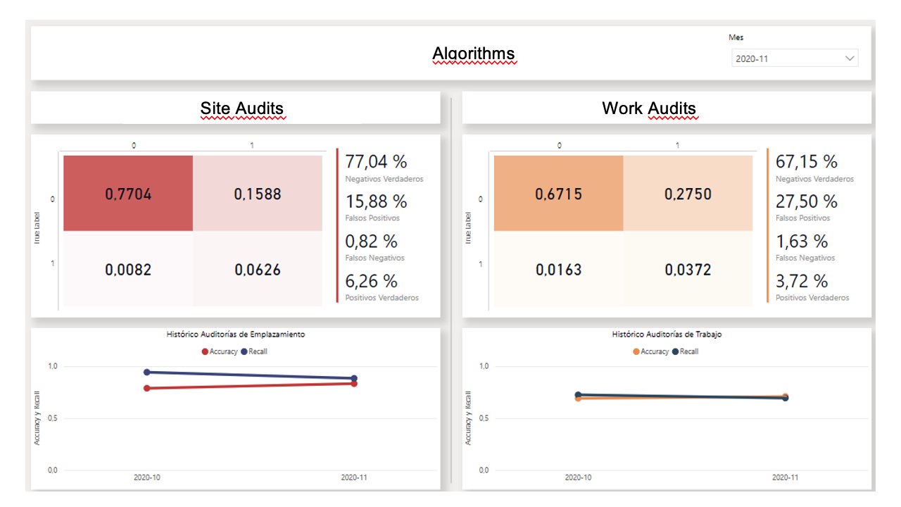This screenshot has width=901, height=507.
Task: Click the 3,72 % Positivos Verdaderos card
Action: tap(812, 287)
